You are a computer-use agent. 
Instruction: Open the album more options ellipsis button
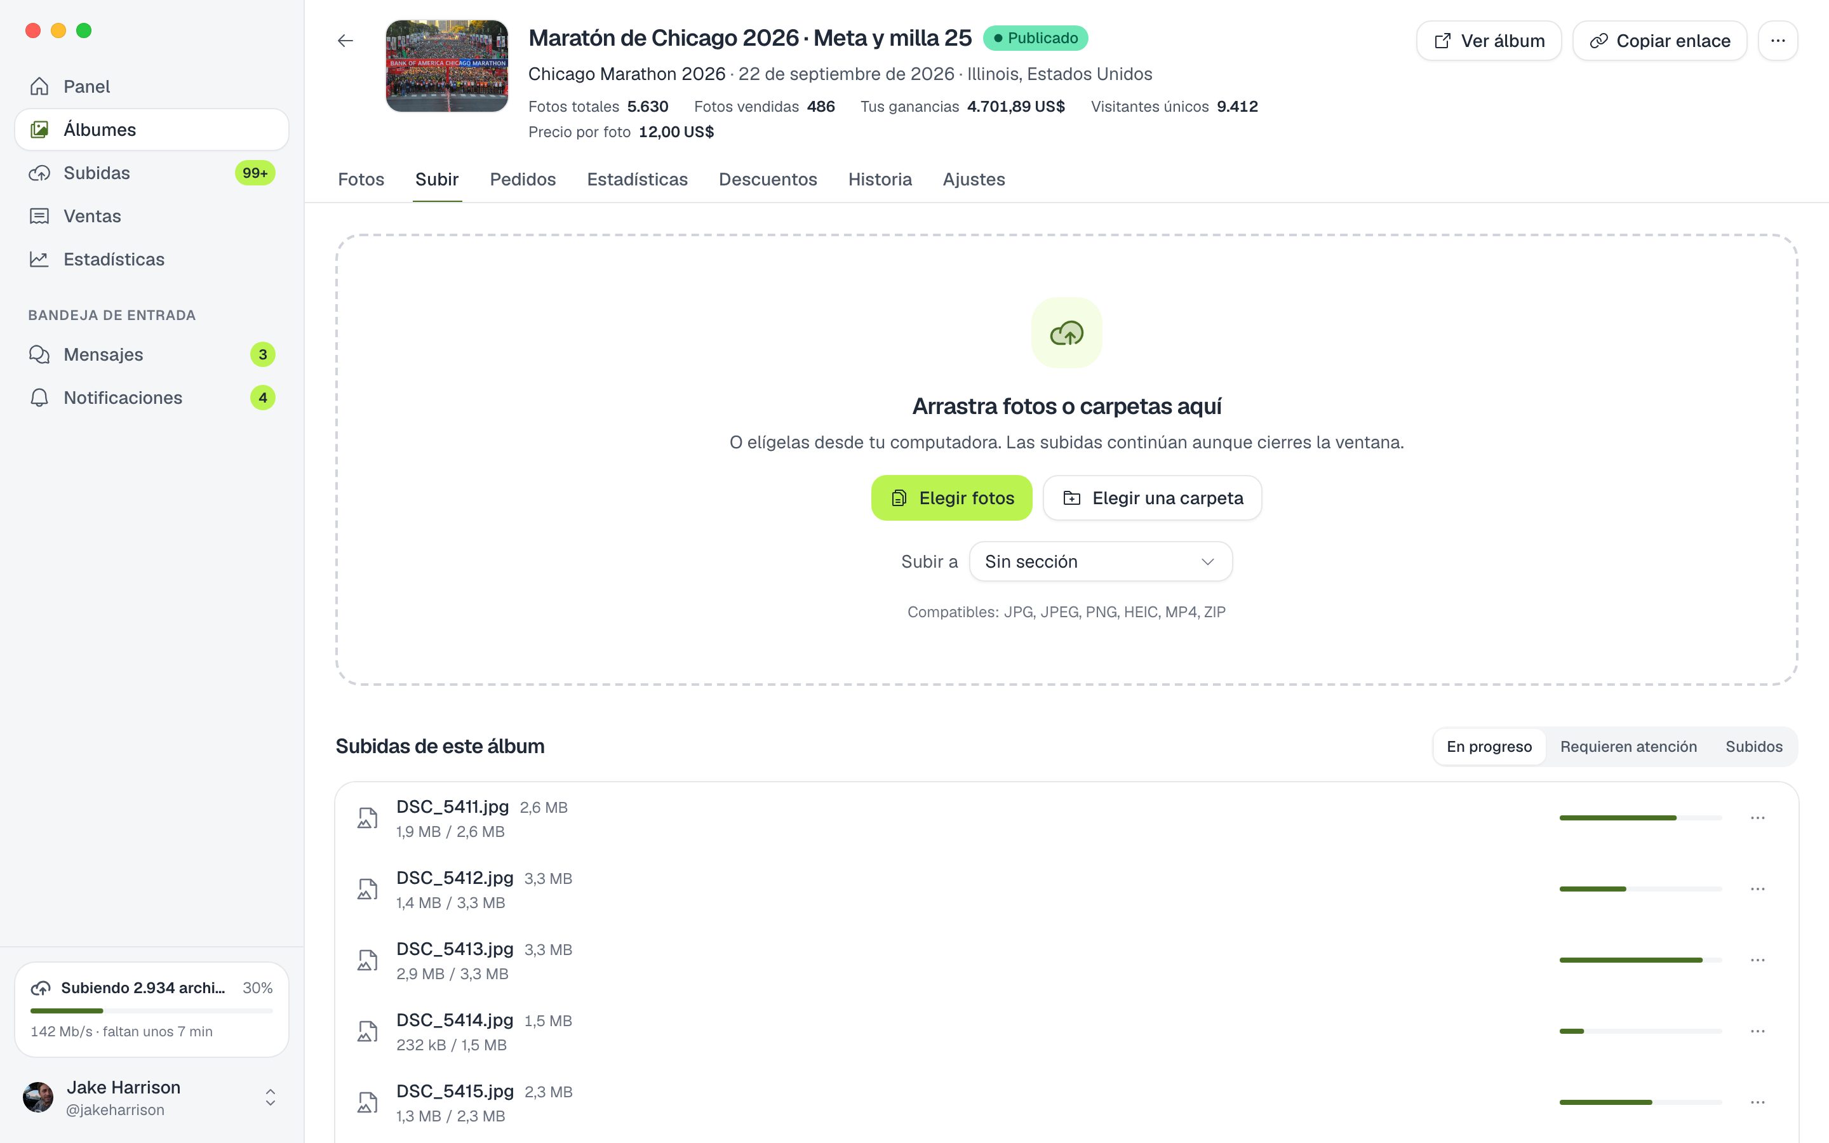(x=1778, y=41)
